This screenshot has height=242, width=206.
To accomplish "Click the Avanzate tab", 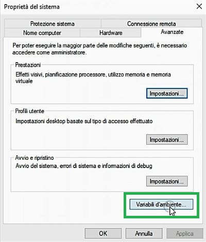I will pyautogui.click(x=172, y=32).
